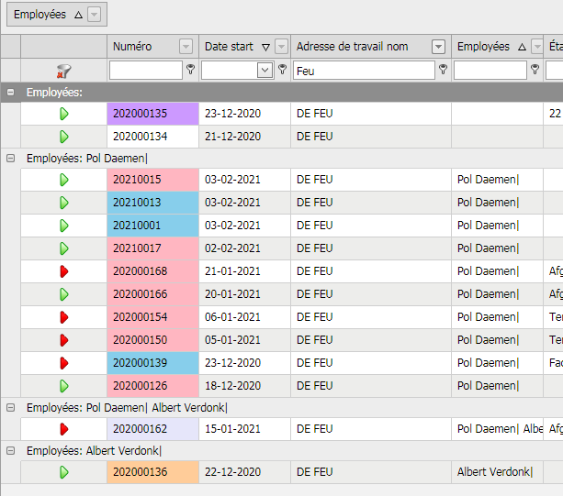The width and height of the screenshot is (563, 496).
Task: Click date 22-12-2020
Action: 232,472
